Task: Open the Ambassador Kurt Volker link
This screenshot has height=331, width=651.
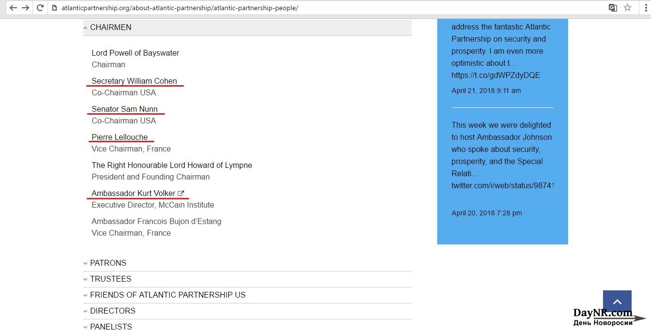Action: (133, 193)
